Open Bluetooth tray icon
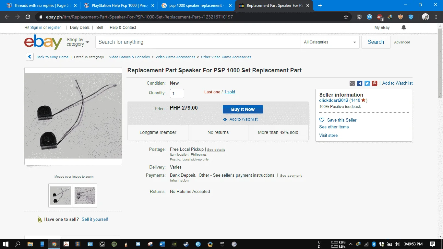The height and width of the screenshot is (249, 443). click(374, 244)
